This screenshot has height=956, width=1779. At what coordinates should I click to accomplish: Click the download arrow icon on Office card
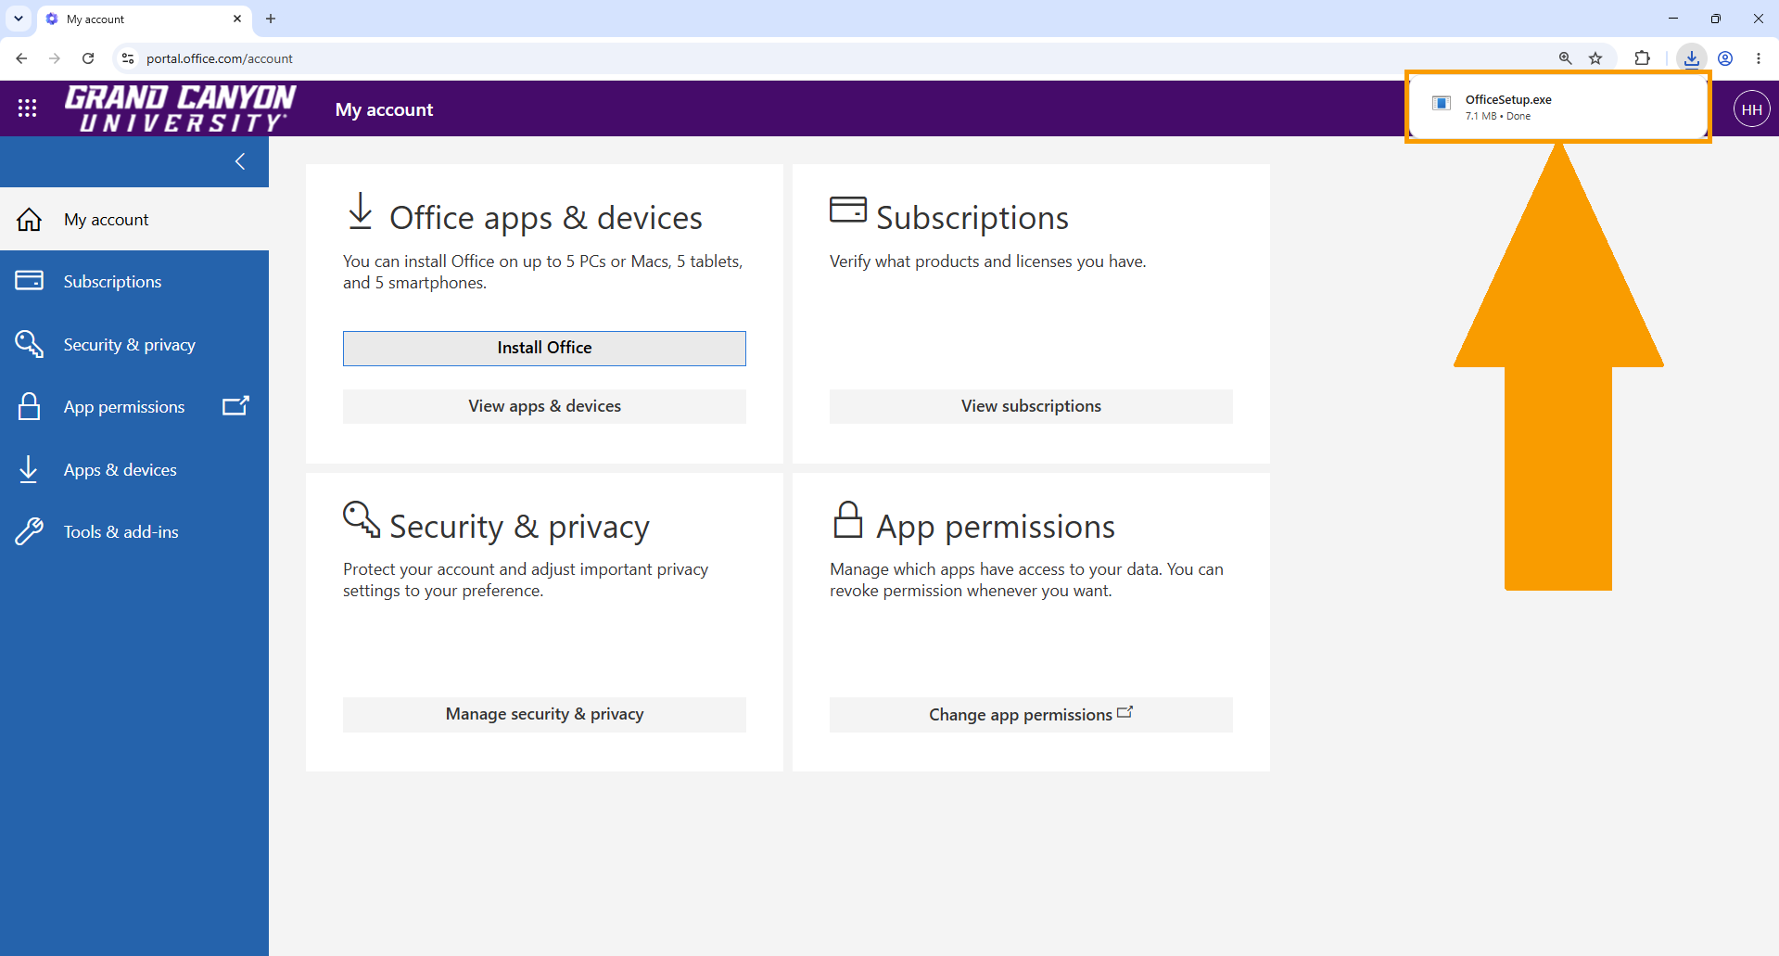(361, 210)
